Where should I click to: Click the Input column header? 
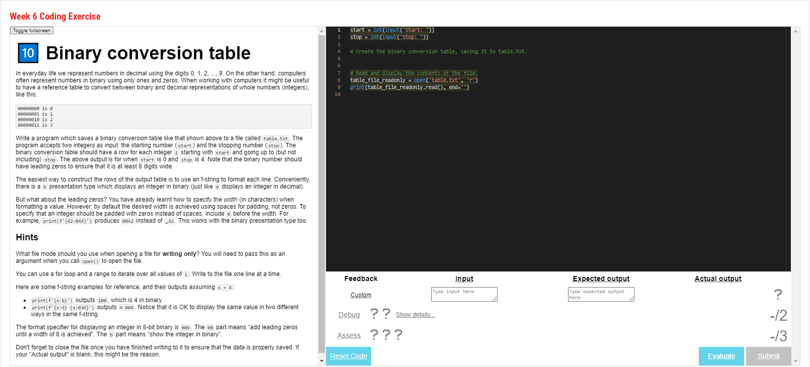coord(464,279)
